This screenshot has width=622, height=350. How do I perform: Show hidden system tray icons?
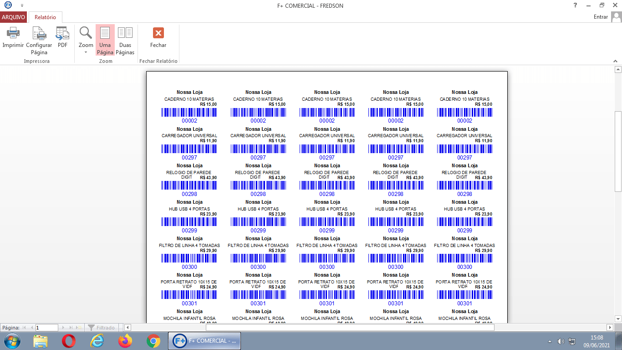point(550,341)
